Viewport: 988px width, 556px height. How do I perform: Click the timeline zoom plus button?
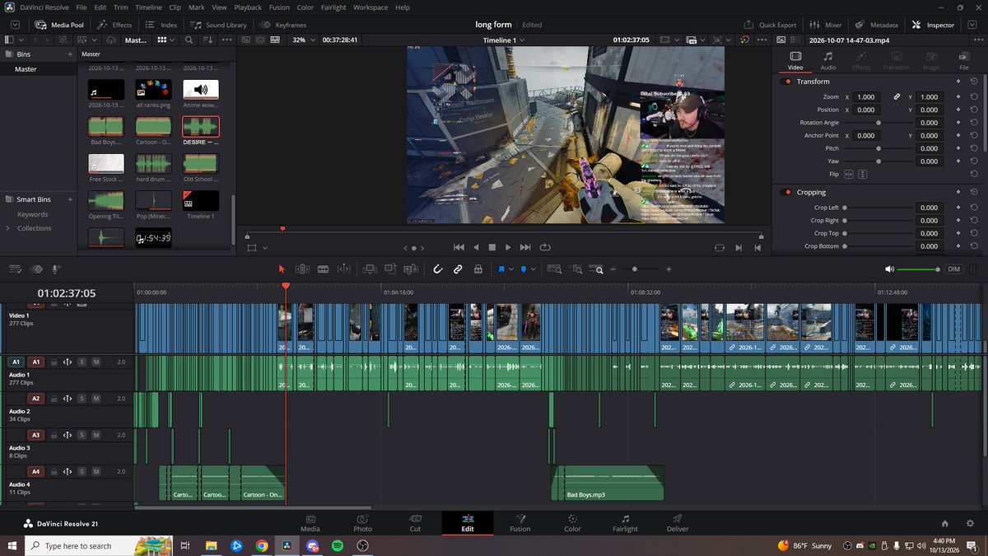coord(669,269)
